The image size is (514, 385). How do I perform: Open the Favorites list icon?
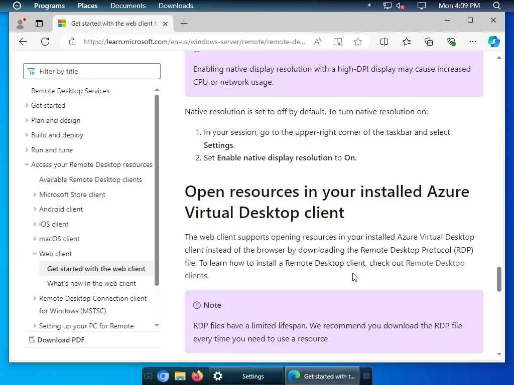[407, 42]
